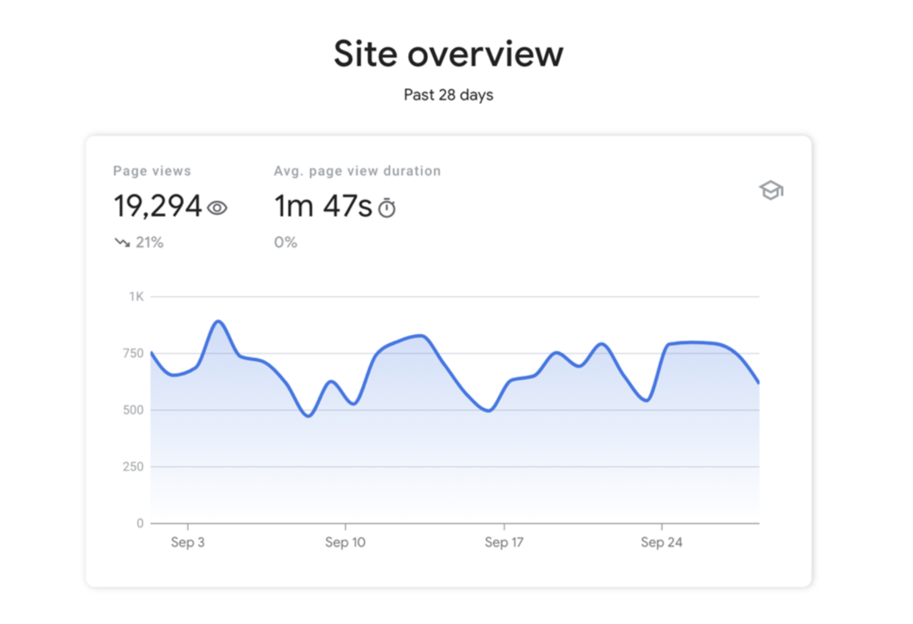Click the 250 y-axis label
This screenshot has width=913, height=624.
[133, 466]
